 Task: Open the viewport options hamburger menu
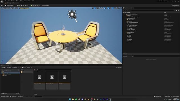pos(1,8)
